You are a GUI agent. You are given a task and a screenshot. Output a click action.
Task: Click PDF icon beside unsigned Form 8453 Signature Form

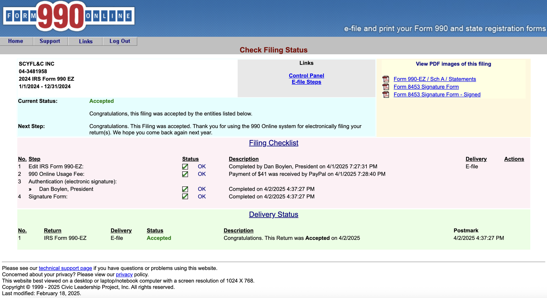coord(386,87)
